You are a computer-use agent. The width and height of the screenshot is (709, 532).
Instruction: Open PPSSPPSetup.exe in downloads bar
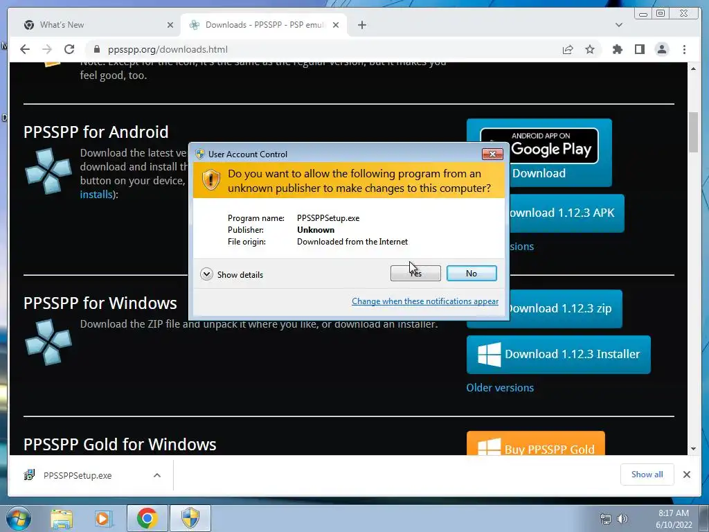78,475
